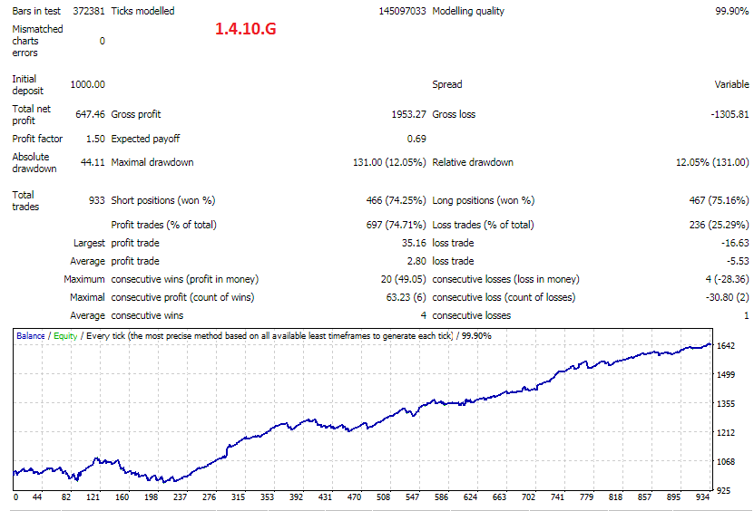The image size is (754, 511).
Task: Click the Ticks modelled label
Action: 142,11
